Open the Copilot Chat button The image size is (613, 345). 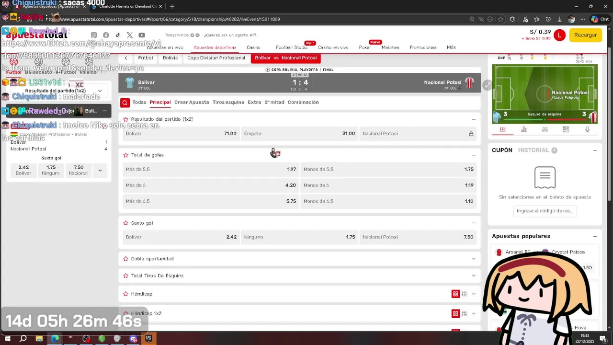(x=600, y=19)
